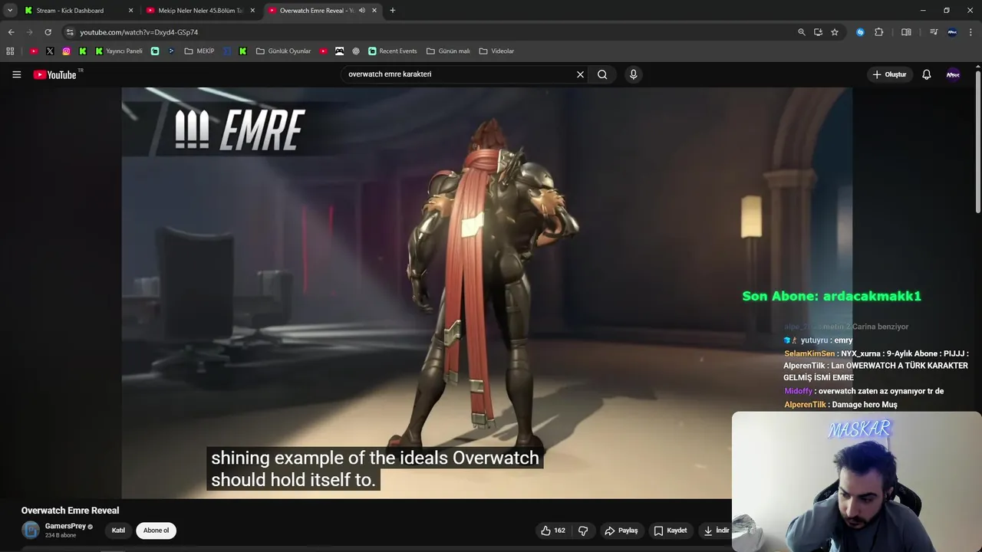Screen dimensions: 982x552
Task: Open the YouTube guide hamburger menu
Action: coord(16,74)
